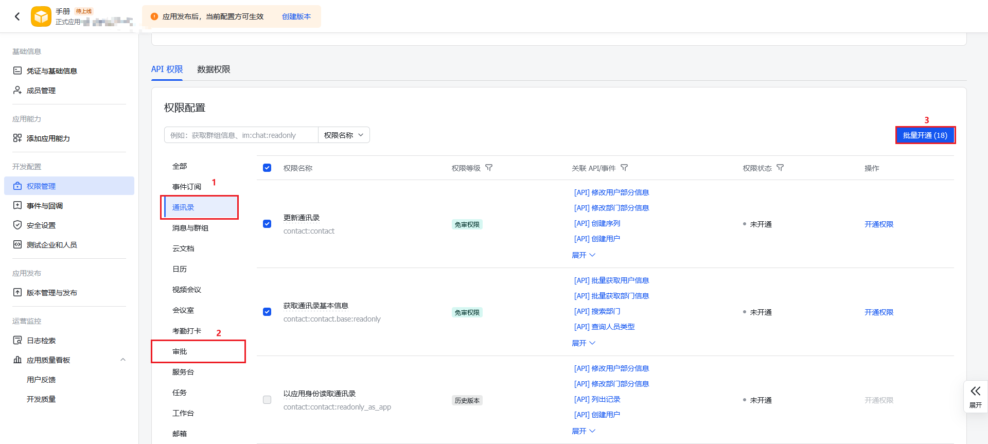Image resolution: width=988 pixels, height=444 pixels.
Task: Click the permission status filter icon
Action: coord(780,168)
